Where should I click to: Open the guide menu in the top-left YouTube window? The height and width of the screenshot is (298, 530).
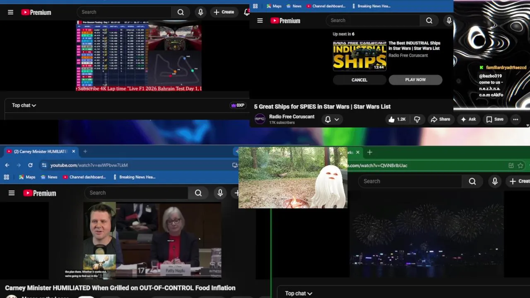10,12
